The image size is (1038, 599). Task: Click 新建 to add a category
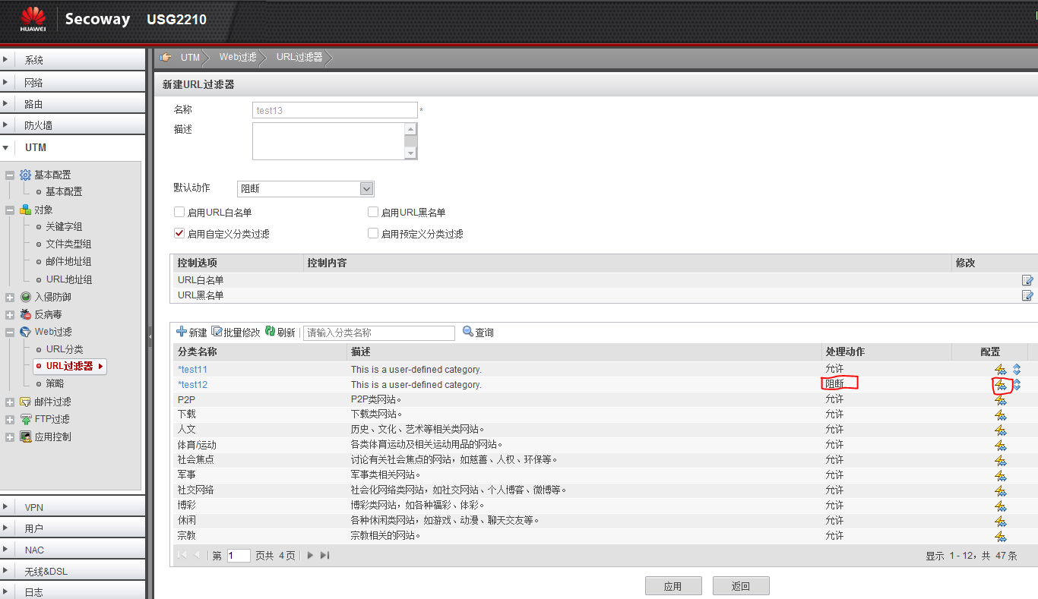(x=191, y=333)
